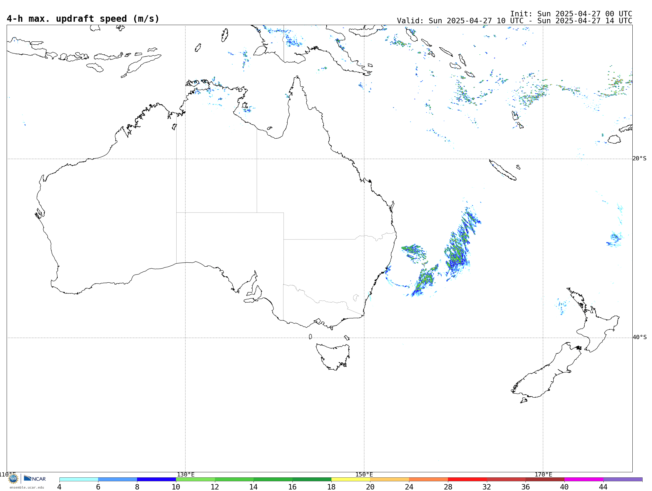Pick the dark brown-red 36–40 colorbar swatch
This screenshot has height=491, width=652.
545,480
